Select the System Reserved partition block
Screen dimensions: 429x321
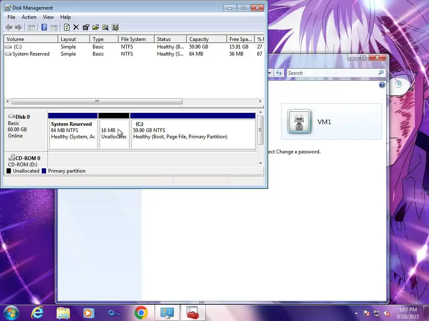click(73, 131)
